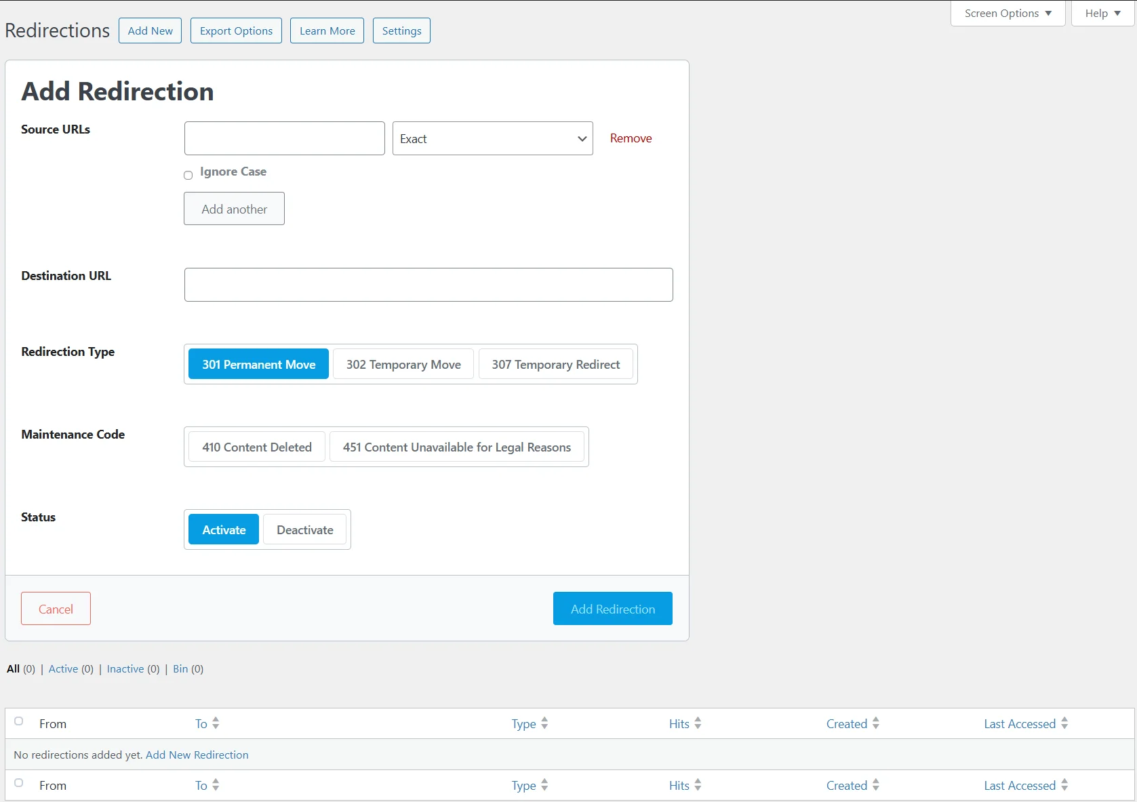This screenshot has width=1137, height=802.
Task: Sort by Hits column in header
Action: tap(685, 723)
